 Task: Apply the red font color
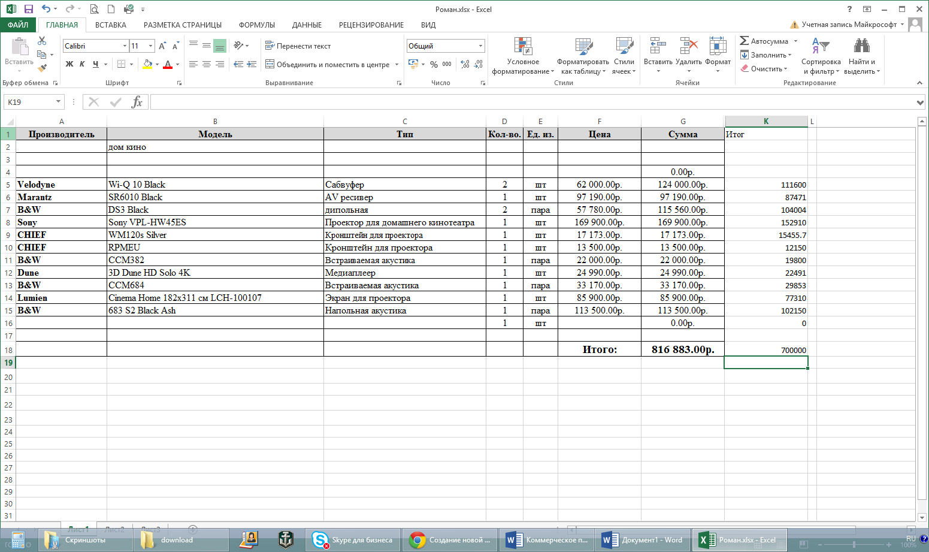[x=168, y=64]
